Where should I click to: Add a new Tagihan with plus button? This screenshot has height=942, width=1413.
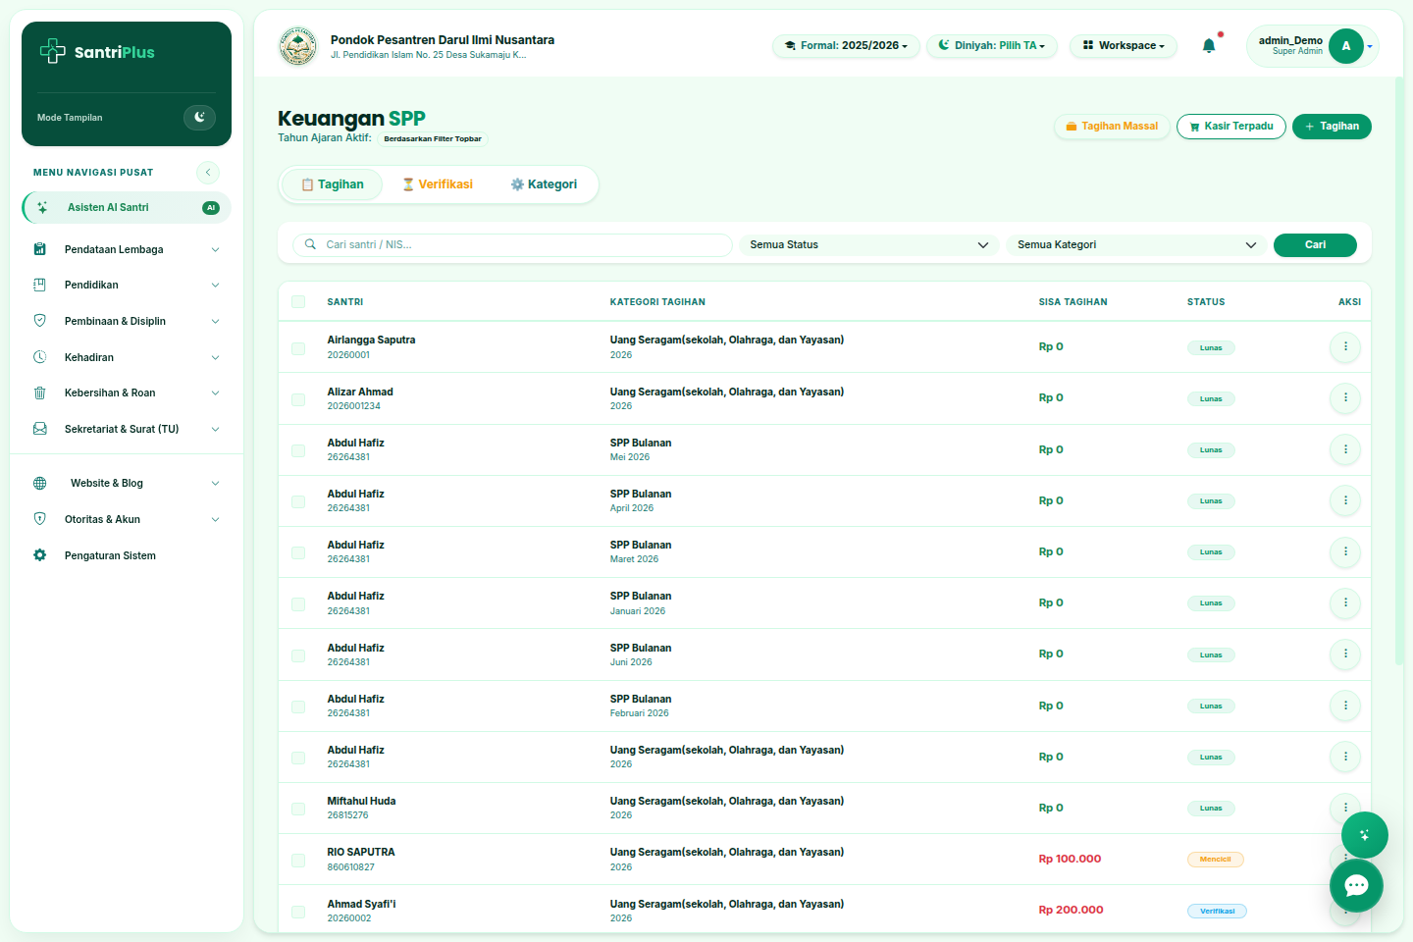(x=1332, y=127)
